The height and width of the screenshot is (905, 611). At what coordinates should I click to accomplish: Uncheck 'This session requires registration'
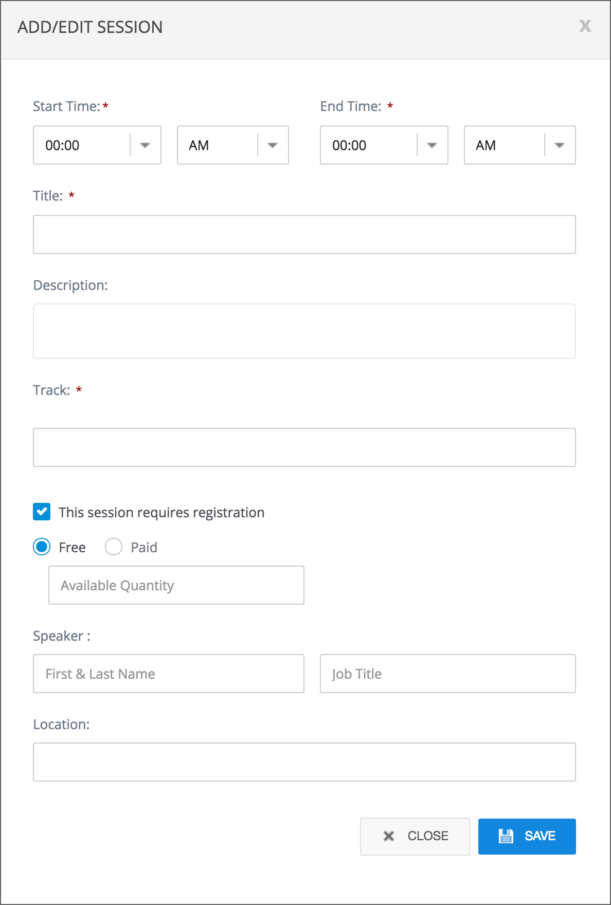tap(42, 512)
